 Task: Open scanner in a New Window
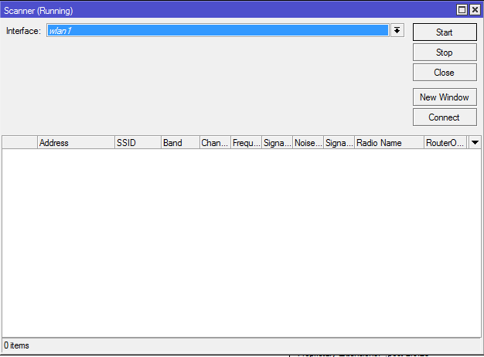tap(445, 97)
